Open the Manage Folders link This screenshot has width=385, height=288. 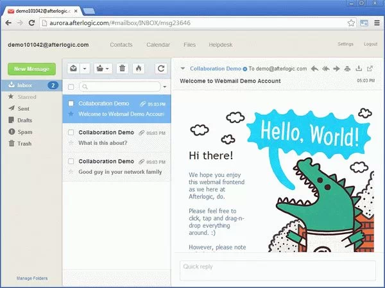point(31,278)
